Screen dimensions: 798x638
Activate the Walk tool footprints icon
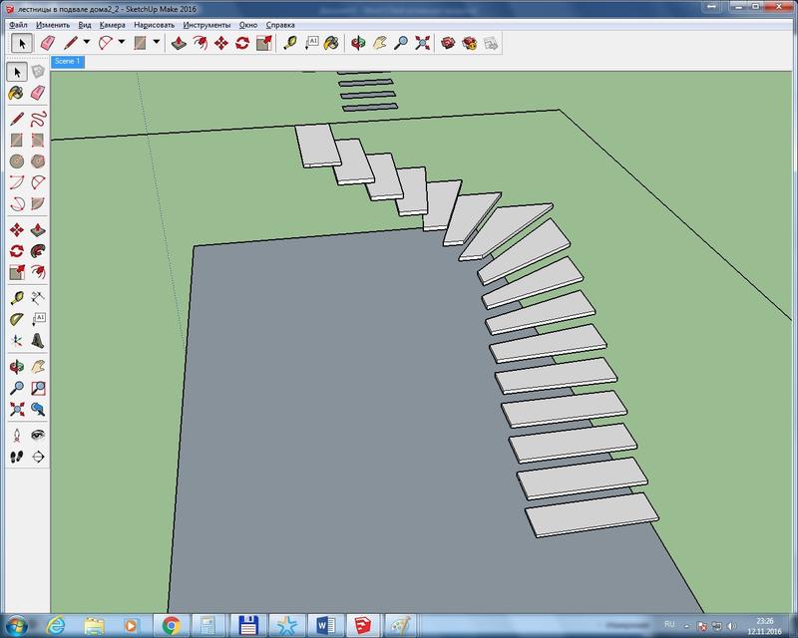tap(17, 457)
